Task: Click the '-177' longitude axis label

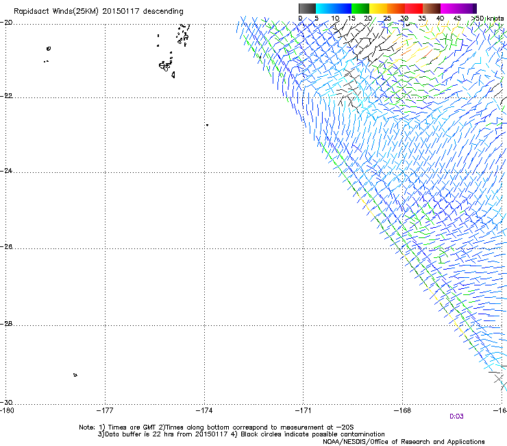Action: tap(105, 410)
